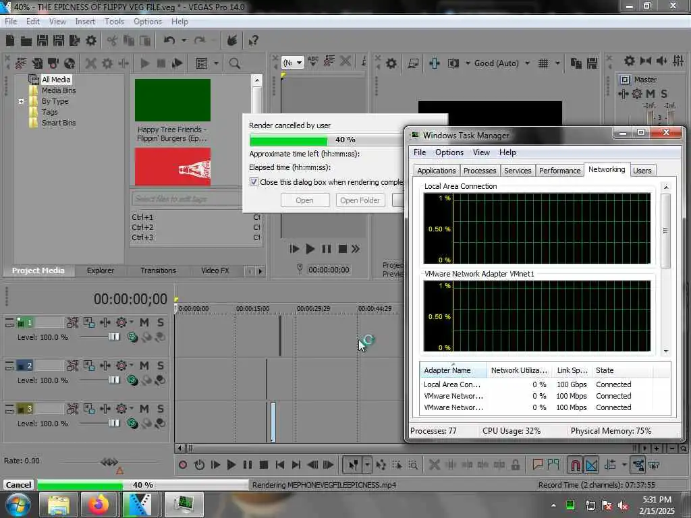Click Stop in timeline transport bar
691x518 pixels.
pyautogui.click(x=264, y=465)
